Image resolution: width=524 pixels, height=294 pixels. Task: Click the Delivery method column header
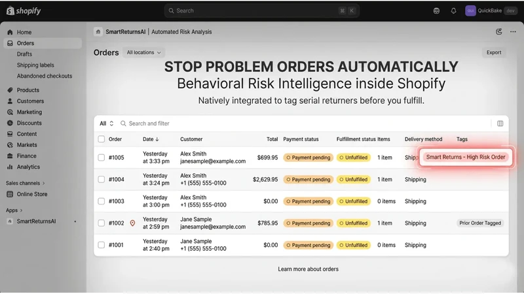[x=423, y=139]
